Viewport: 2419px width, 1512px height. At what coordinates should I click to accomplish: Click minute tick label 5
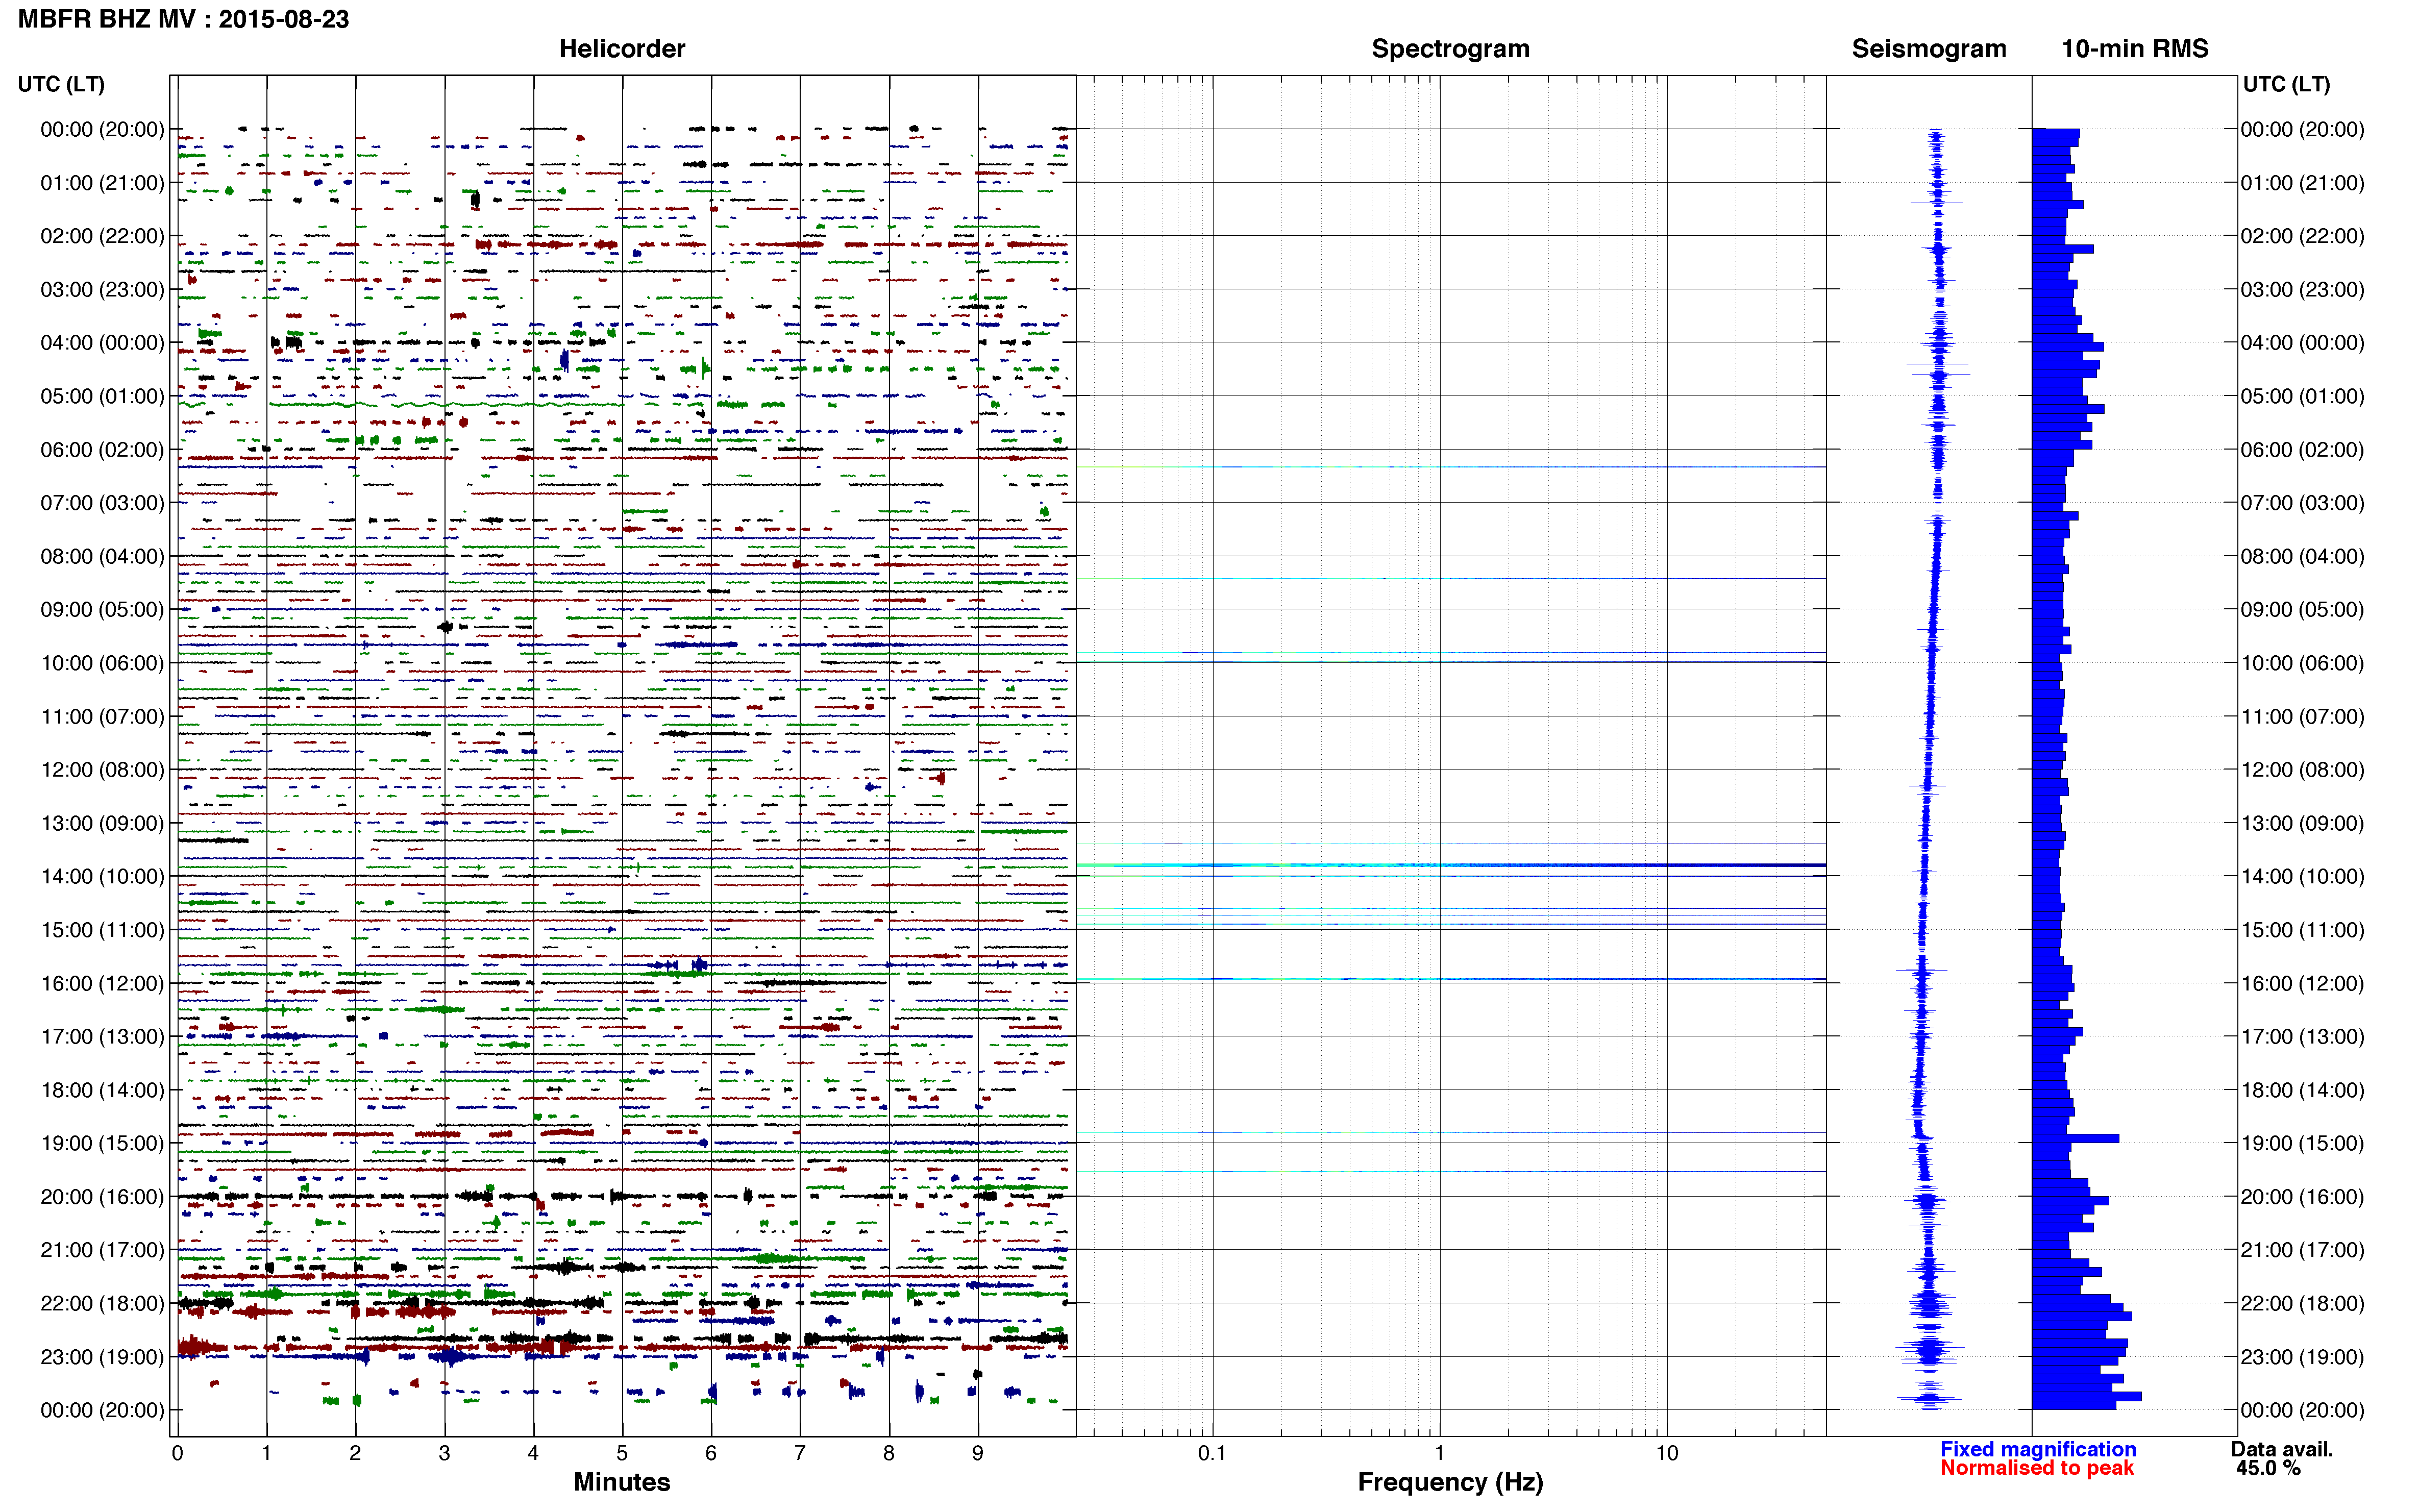[622, 1453]
